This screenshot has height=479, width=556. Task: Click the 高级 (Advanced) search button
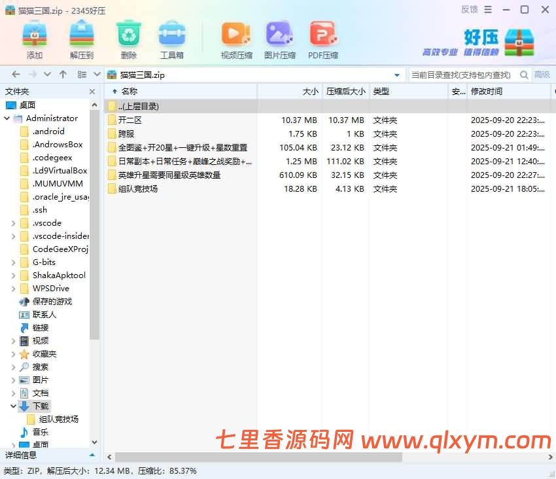(x=542, y=75)
